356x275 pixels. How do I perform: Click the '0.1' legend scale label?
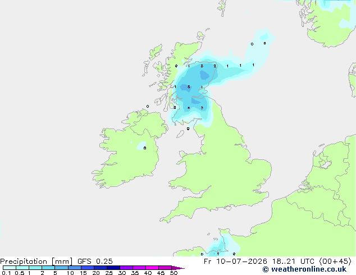point(6,273)
